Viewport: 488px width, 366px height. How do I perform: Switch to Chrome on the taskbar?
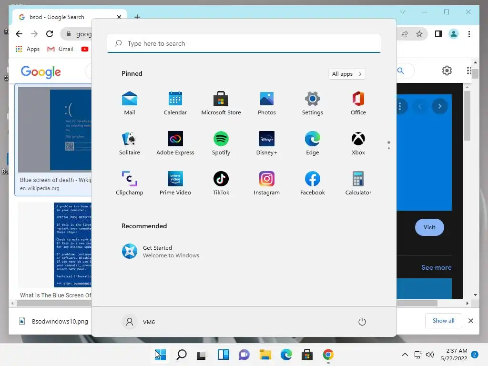tap(328, 355)
